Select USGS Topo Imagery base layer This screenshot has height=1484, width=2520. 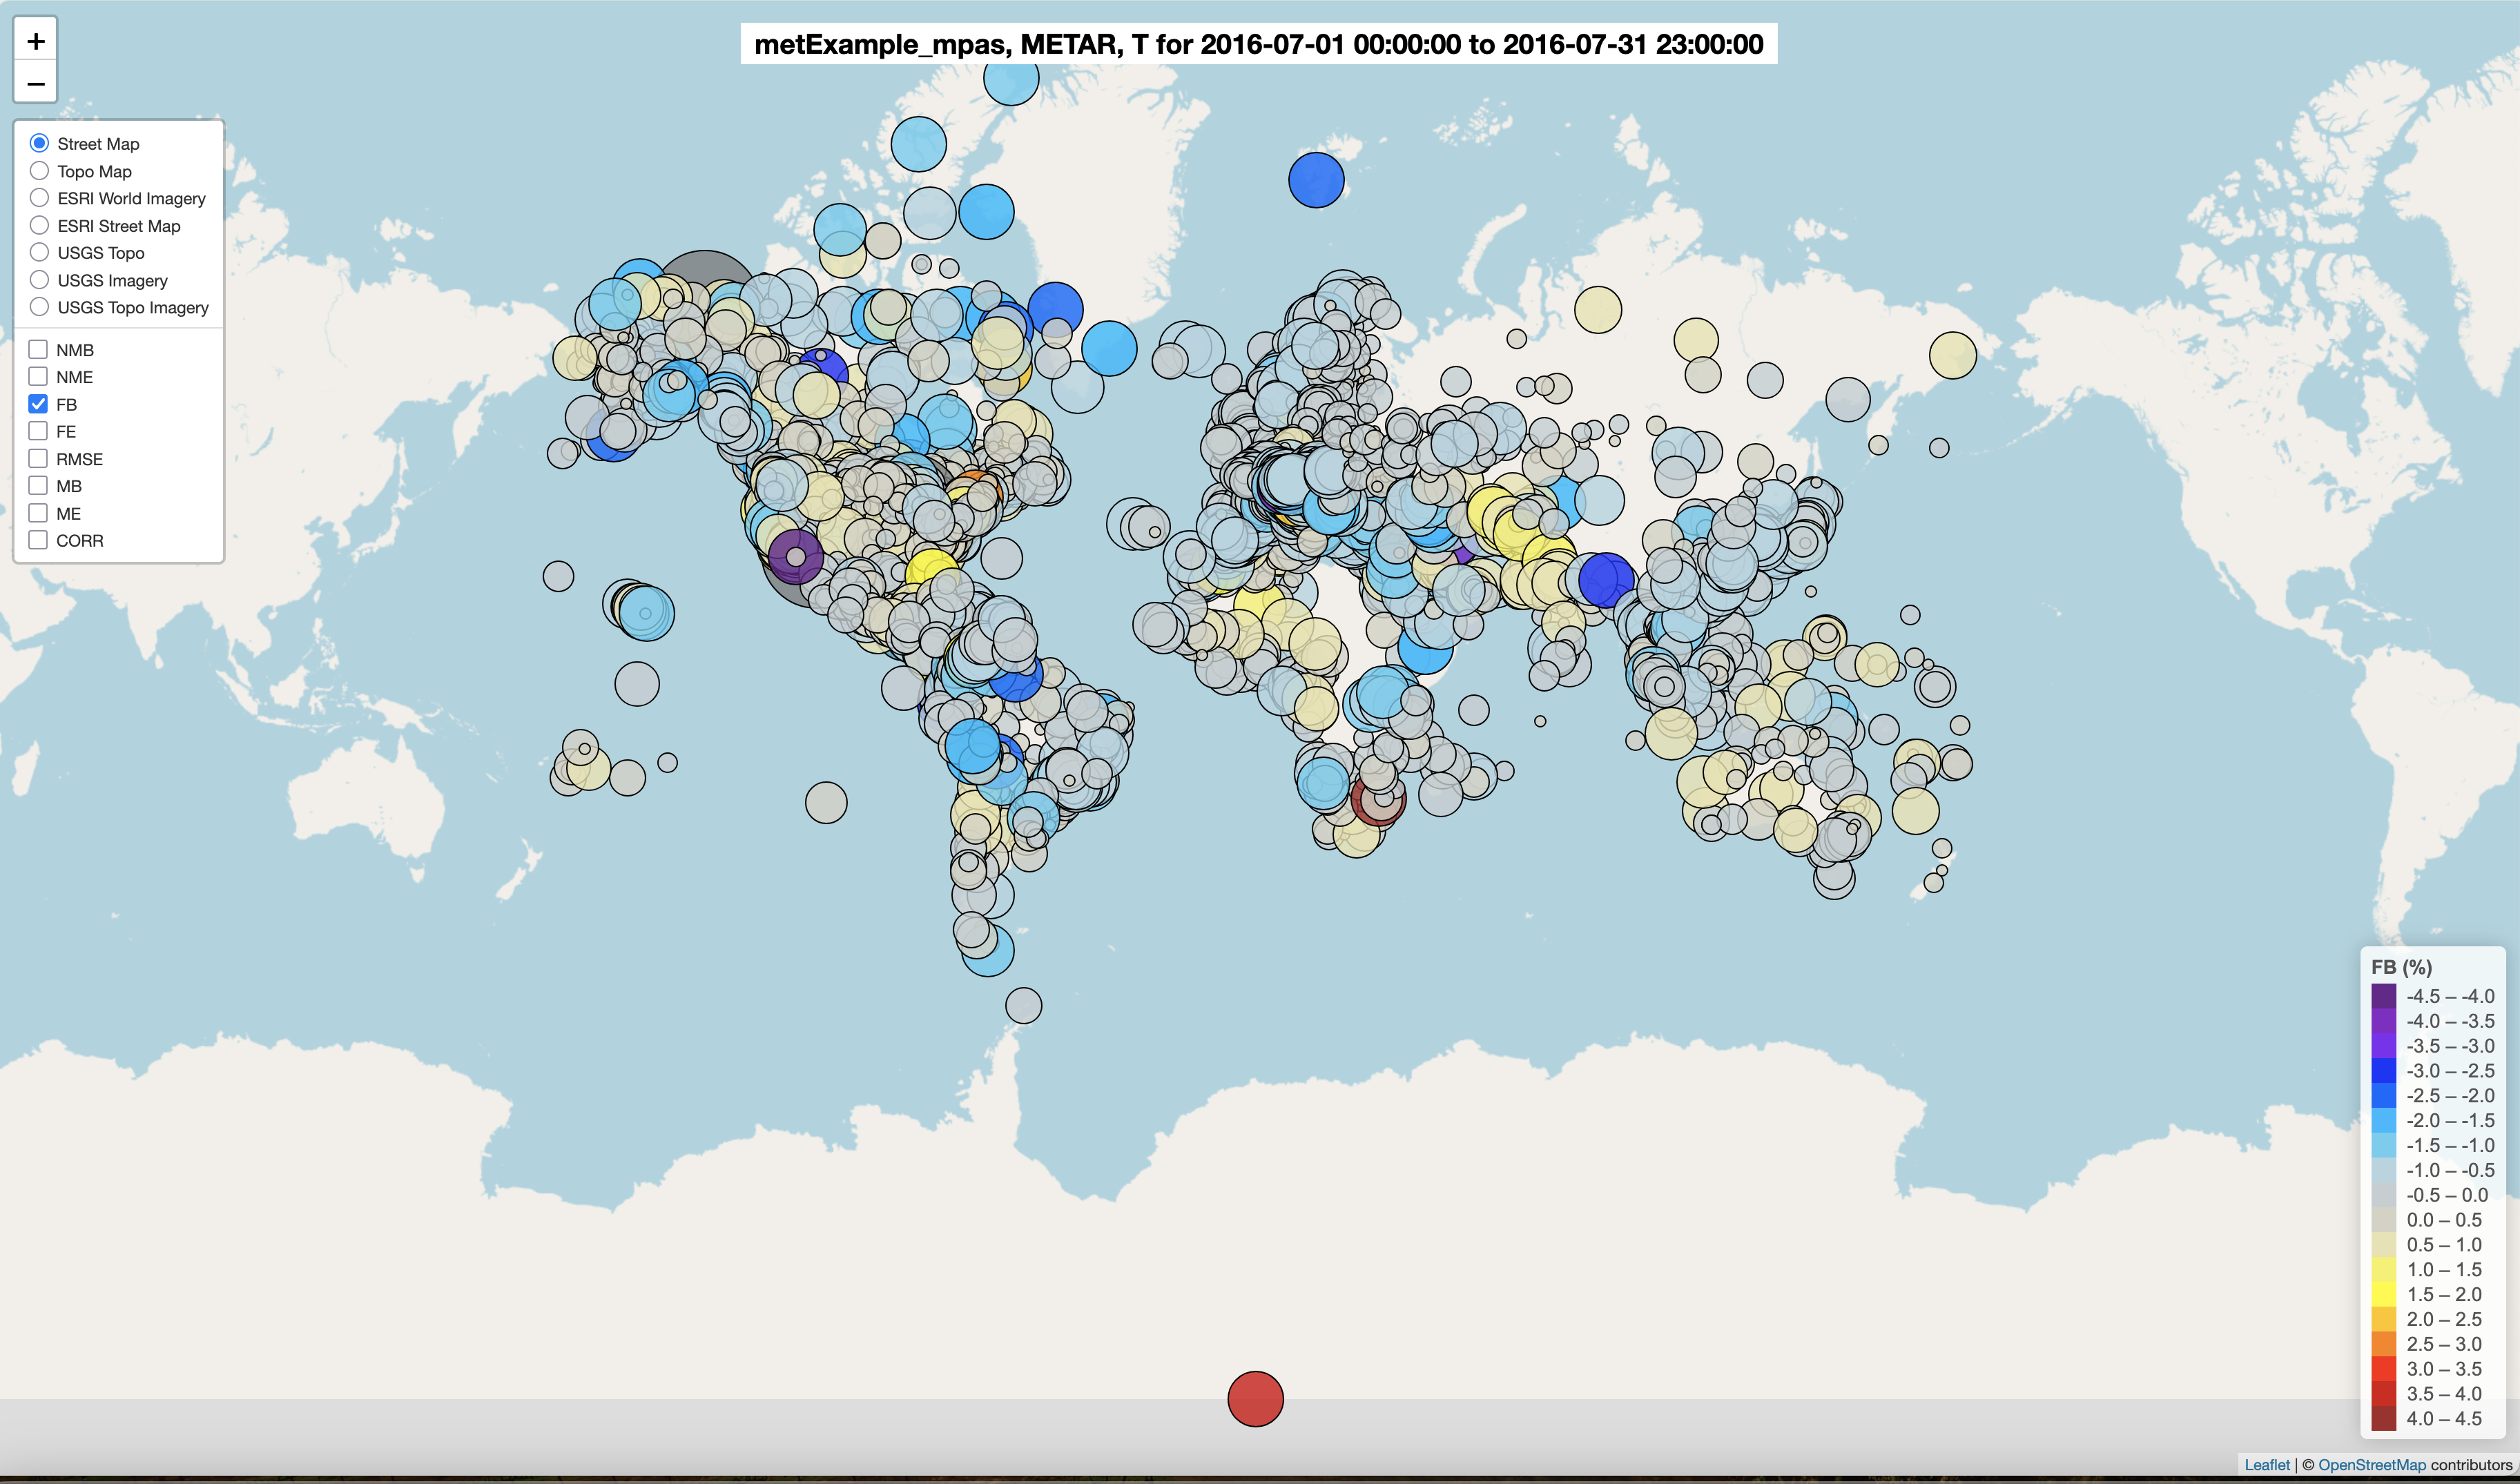coord(39,307)
